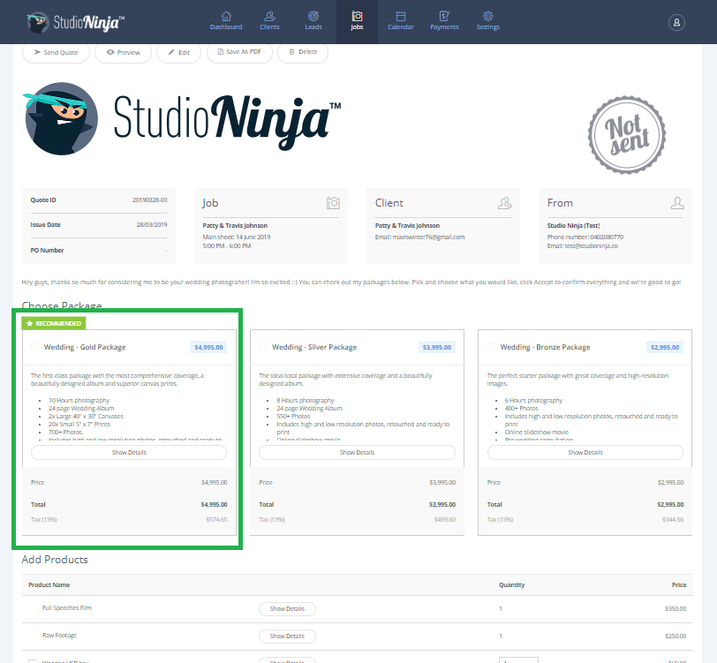Open the Clients section

[x=270, y=21]
